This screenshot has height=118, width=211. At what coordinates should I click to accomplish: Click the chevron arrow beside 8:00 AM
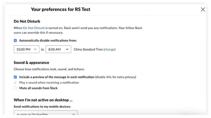click(x=67, y=49)
